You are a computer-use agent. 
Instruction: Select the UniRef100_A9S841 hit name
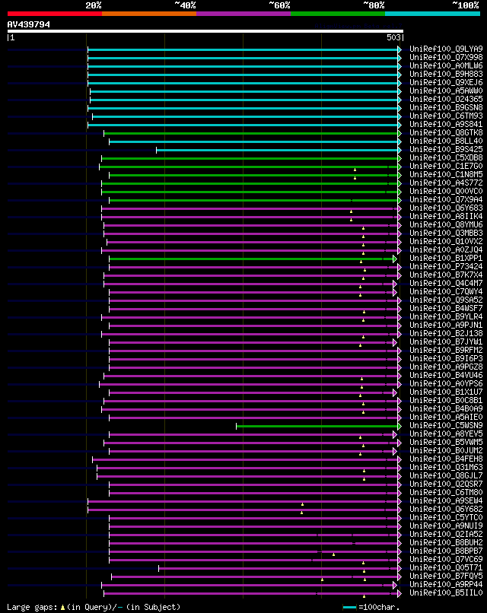446,124
